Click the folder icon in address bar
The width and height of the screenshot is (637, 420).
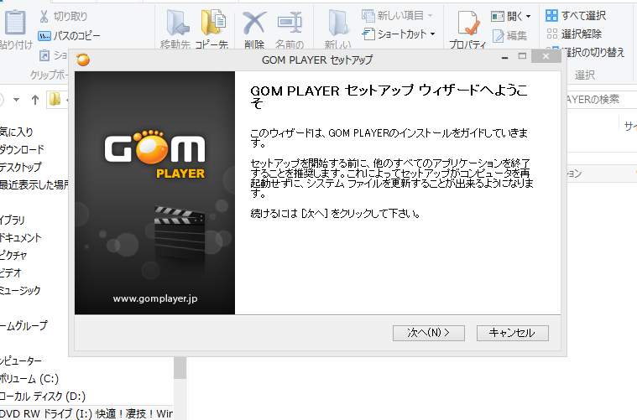55,99
